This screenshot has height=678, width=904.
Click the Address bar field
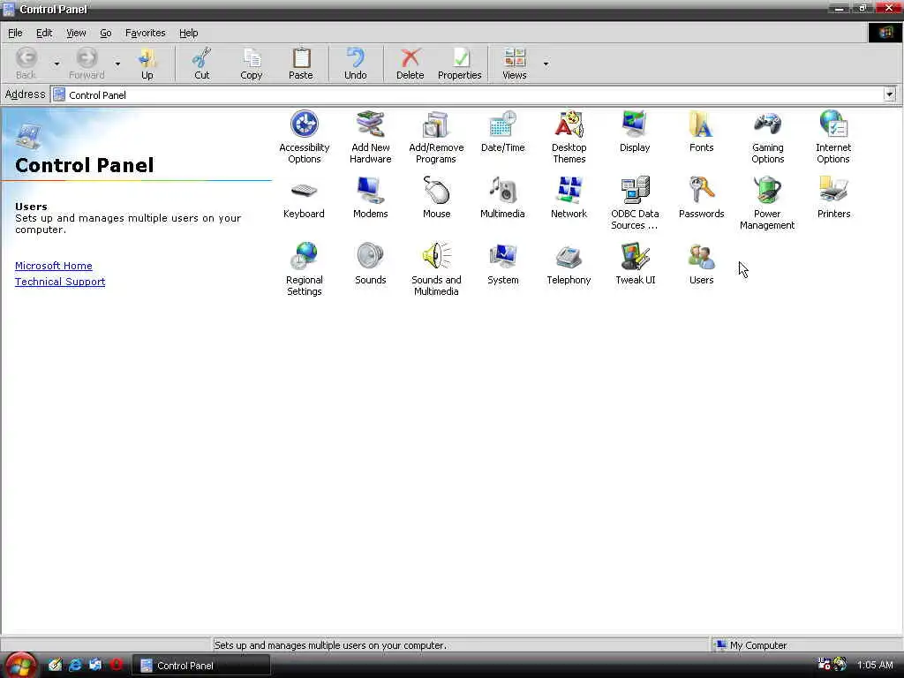(x=473, y=94)
